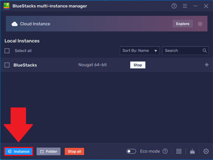The height and width of the screenshot is (160, 213).
Task: Select the BlueStacks instance name text
Action: [25, 65]
